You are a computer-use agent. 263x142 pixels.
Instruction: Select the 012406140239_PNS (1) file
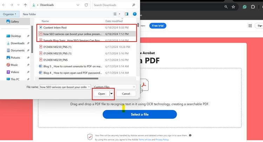87,53
